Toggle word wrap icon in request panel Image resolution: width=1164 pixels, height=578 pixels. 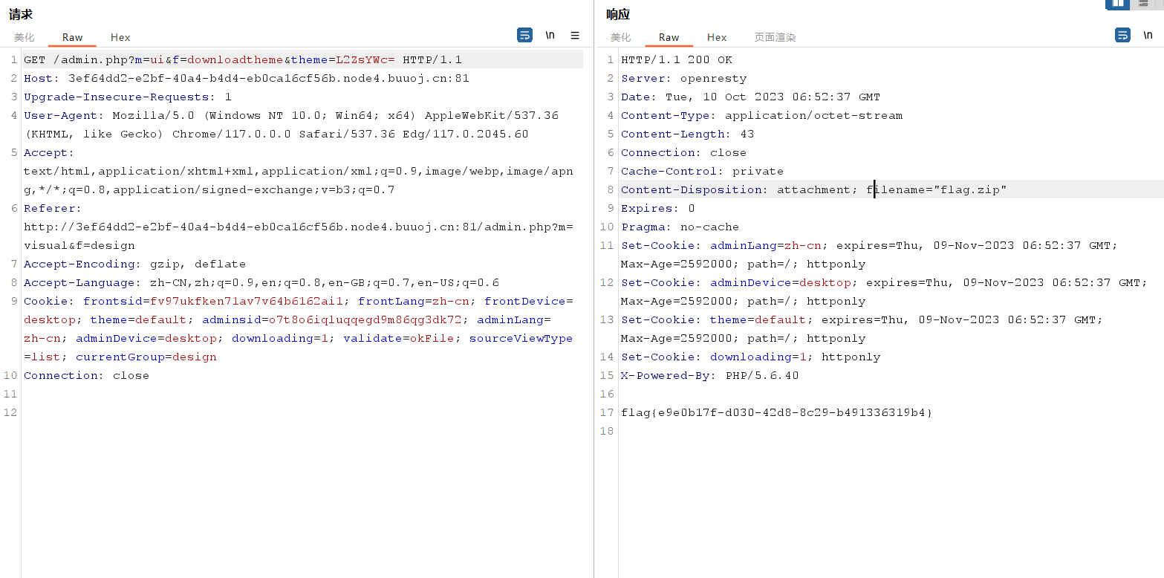tap(525, 35)
